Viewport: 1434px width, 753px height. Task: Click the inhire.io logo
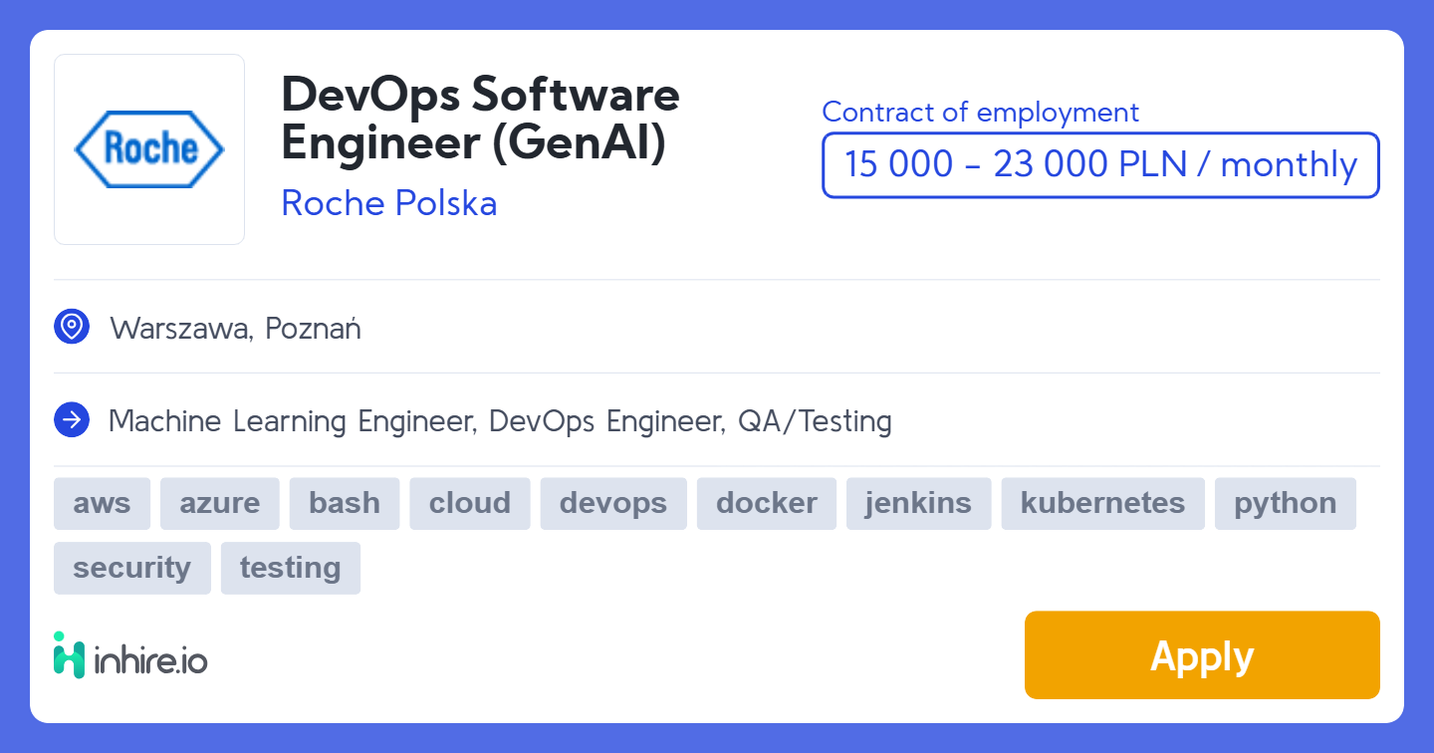pos(130,656)
